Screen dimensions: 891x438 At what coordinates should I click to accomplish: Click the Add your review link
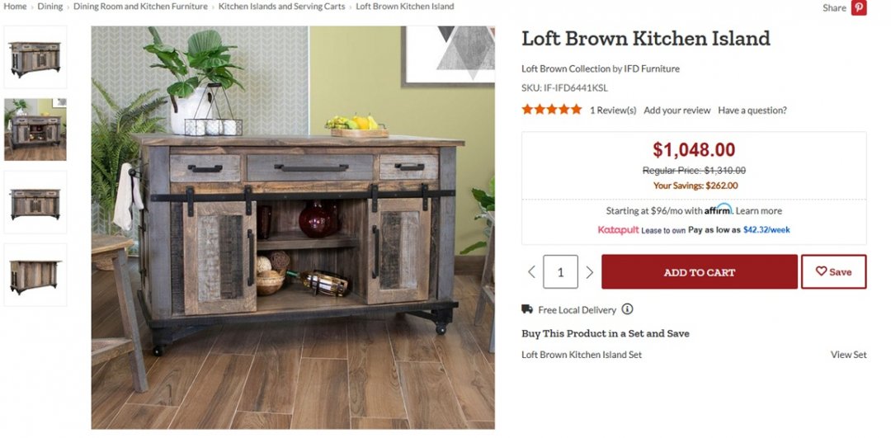pyautogui.click(x=676, y=110)
